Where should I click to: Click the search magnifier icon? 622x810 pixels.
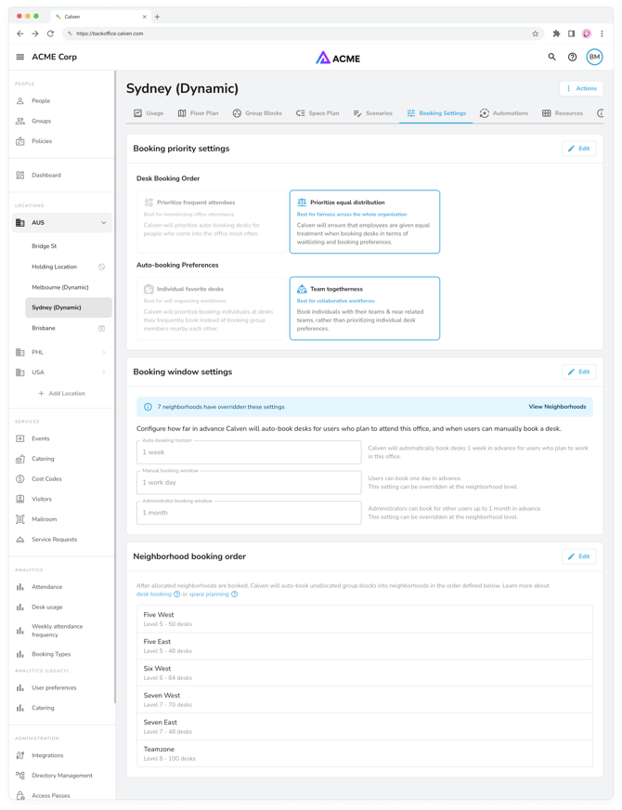pyautogui.click(x=551, y=57)
